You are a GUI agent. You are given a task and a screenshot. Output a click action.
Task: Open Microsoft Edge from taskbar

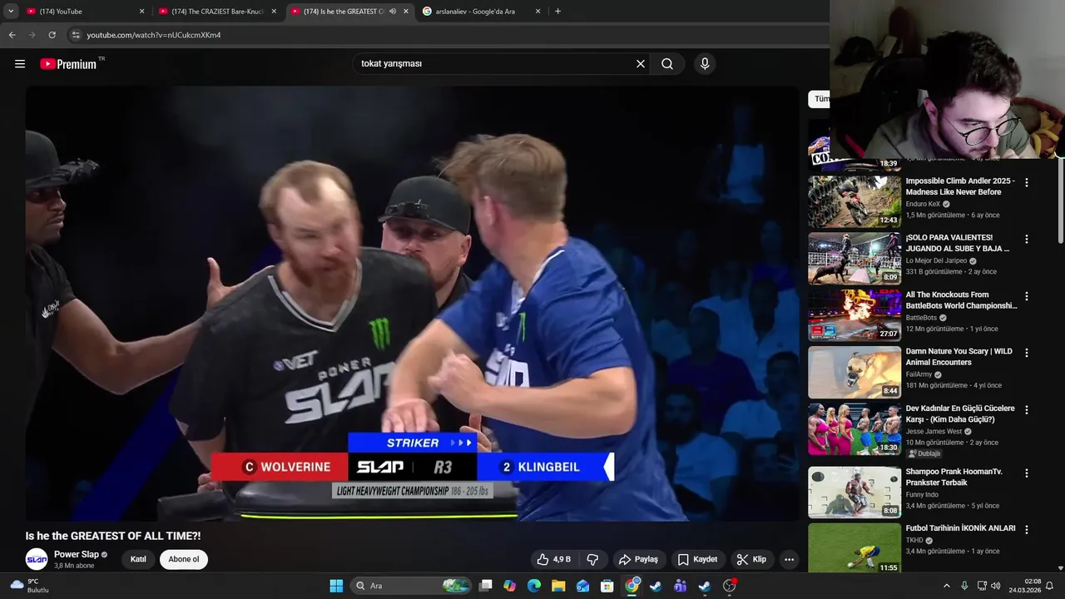534,586
